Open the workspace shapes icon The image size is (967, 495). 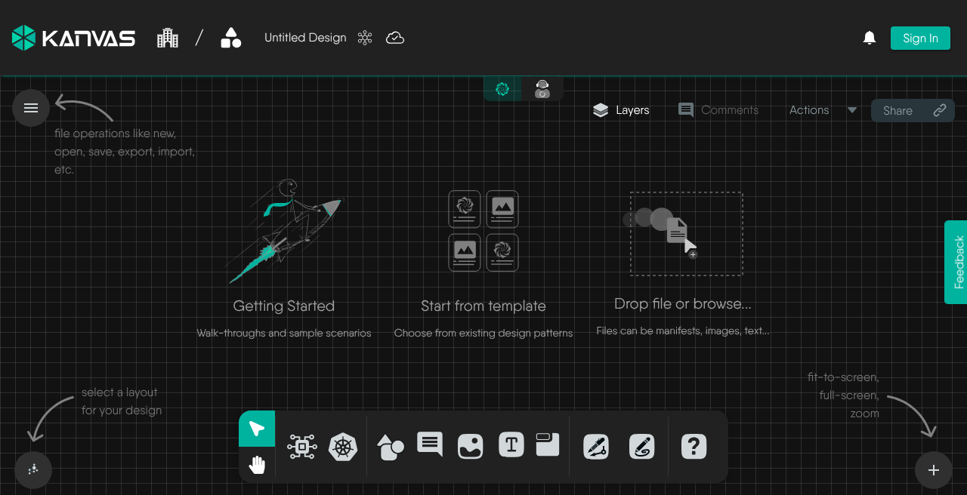[x=230, y=38]
